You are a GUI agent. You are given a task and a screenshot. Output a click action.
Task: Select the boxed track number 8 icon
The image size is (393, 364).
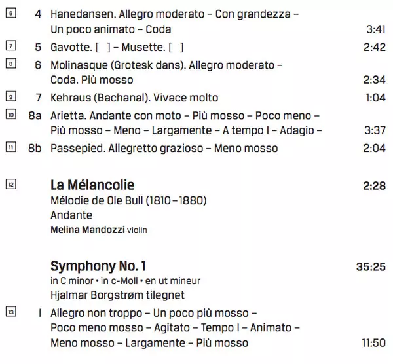[x=9, y=64]
